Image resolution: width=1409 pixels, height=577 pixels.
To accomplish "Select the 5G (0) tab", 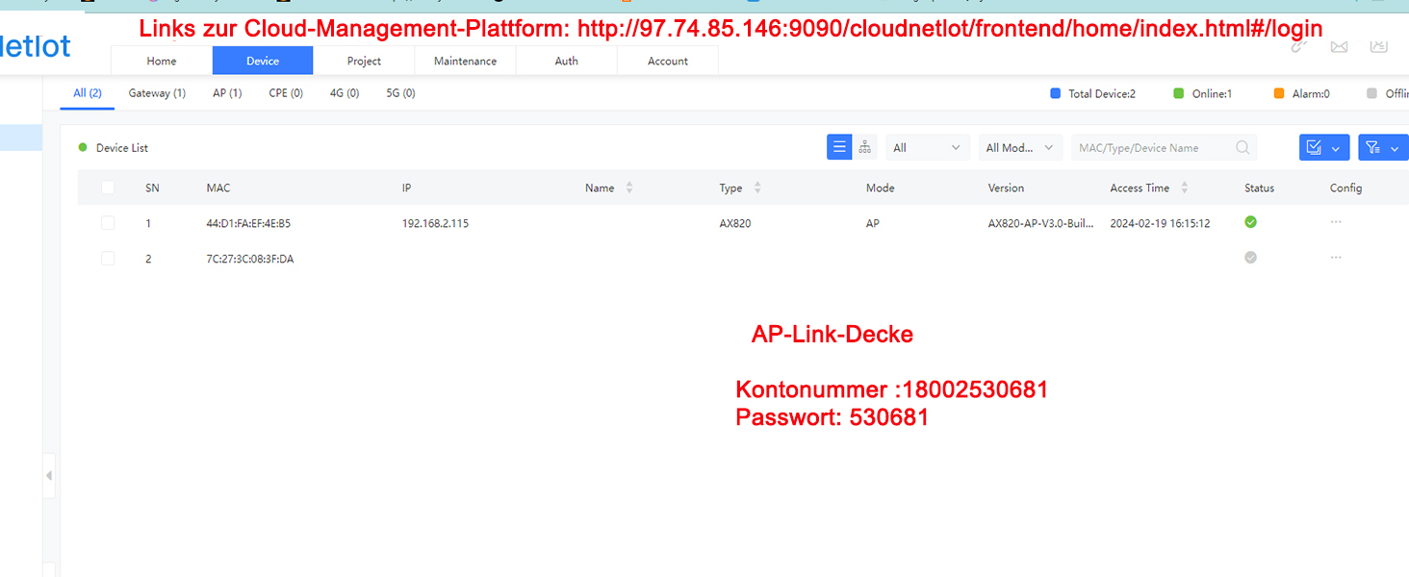I will pos(400,93).
